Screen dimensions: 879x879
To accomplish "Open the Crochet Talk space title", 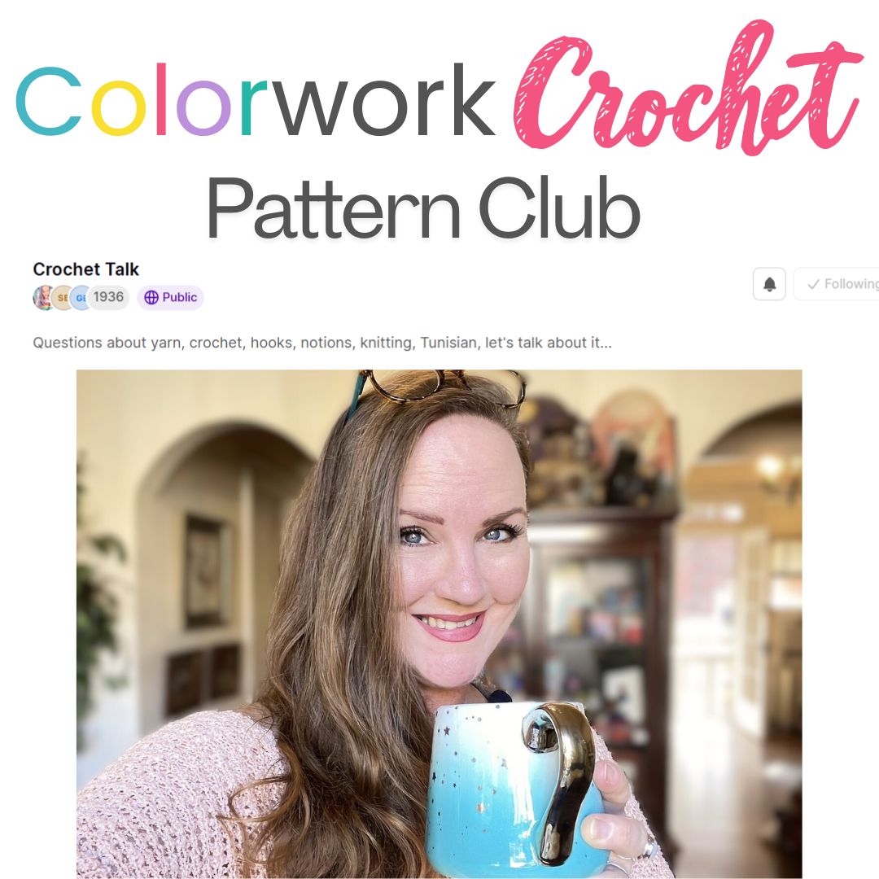I will pos(85,269).
